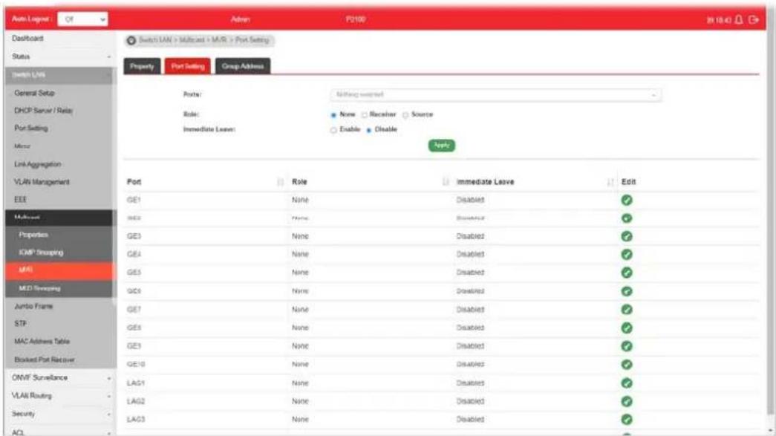Image resolution: width=776 pixels, height=436 pixels.
Task: Go to Link Aggregation page
Action: 38,164
